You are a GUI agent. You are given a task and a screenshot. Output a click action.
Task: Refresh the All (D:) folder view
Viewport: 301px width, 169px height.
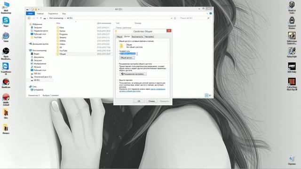[175, 18]
